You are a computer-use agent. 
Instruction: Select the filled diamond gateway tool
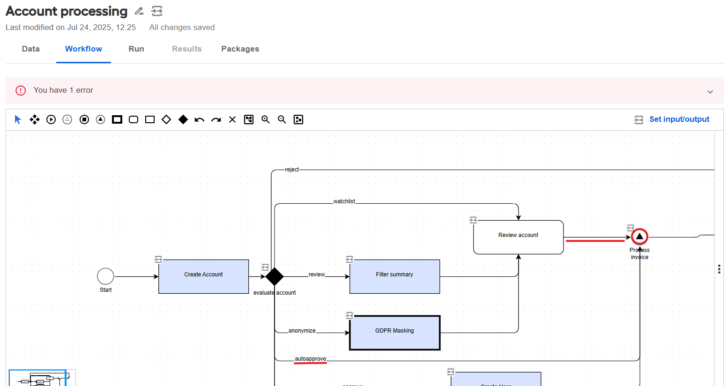pos(183,119)
